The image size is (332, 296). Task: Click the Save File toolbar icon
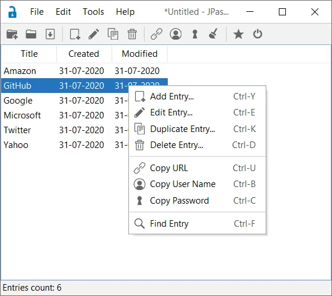(x=50, y=34)
